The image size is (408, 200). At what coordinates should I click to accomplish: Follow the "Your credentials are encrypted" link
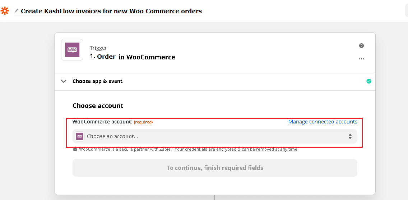(x=236, y=149)
